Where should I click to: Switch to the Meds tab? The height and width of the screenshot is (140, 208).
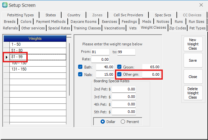tap(147, 22)
